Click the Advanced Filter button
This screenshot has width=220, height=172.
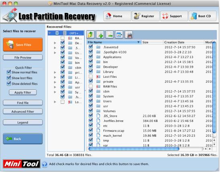(x=23, y=111)
